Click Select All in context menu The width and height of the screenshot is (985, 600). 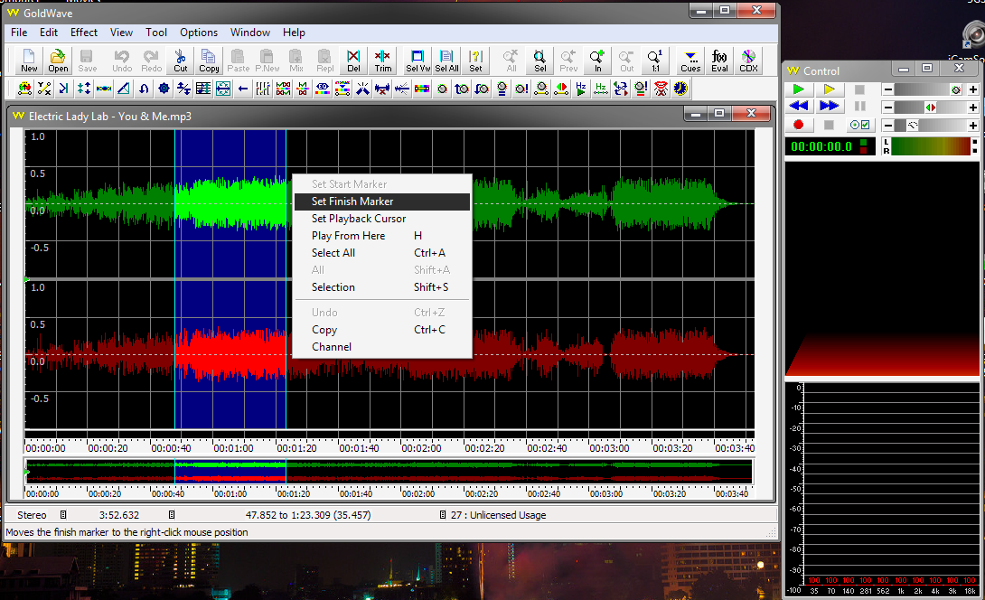pos(382,253)
